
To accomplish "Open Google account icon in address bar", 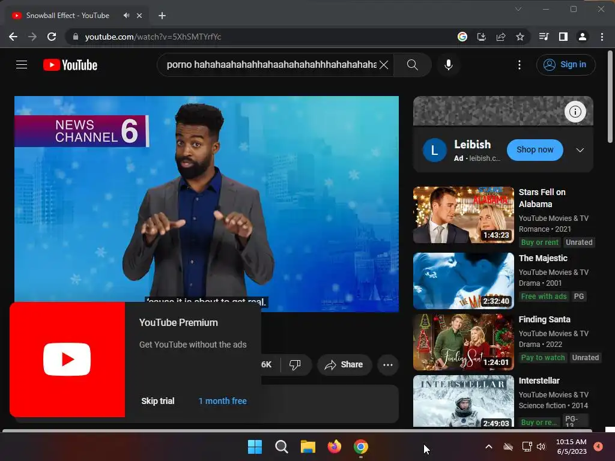I will coord(462,37).
